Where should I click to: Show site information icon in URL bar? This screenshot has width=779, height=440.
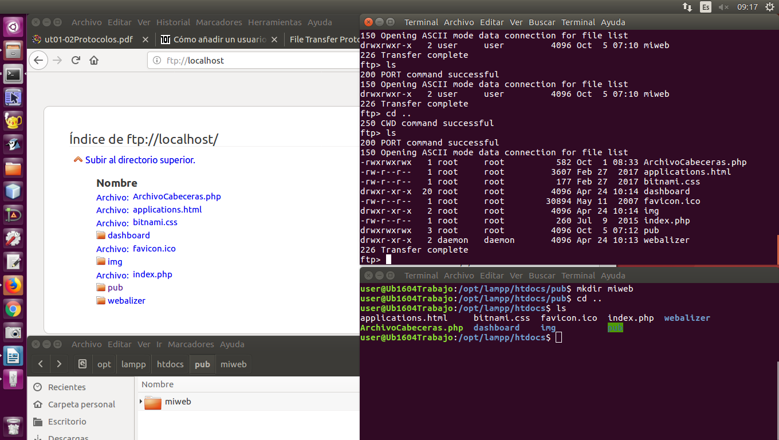157,61
